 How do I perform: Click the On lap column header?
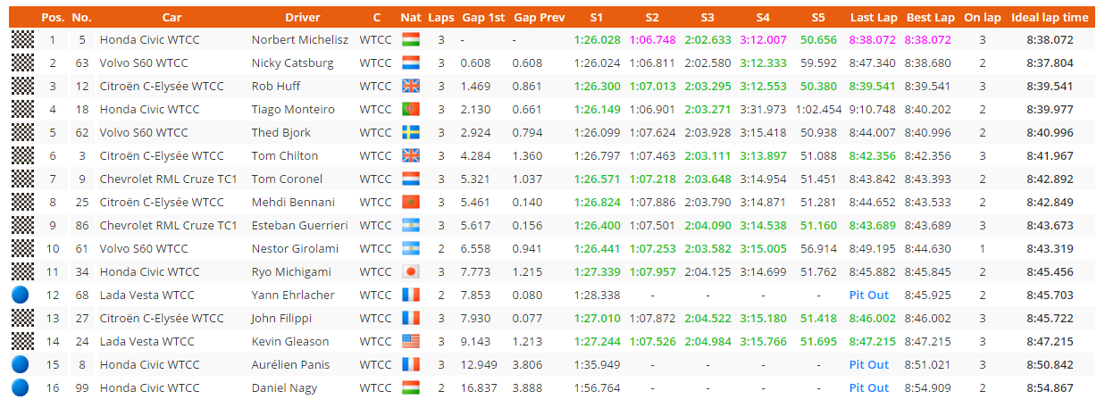(983, 18)
